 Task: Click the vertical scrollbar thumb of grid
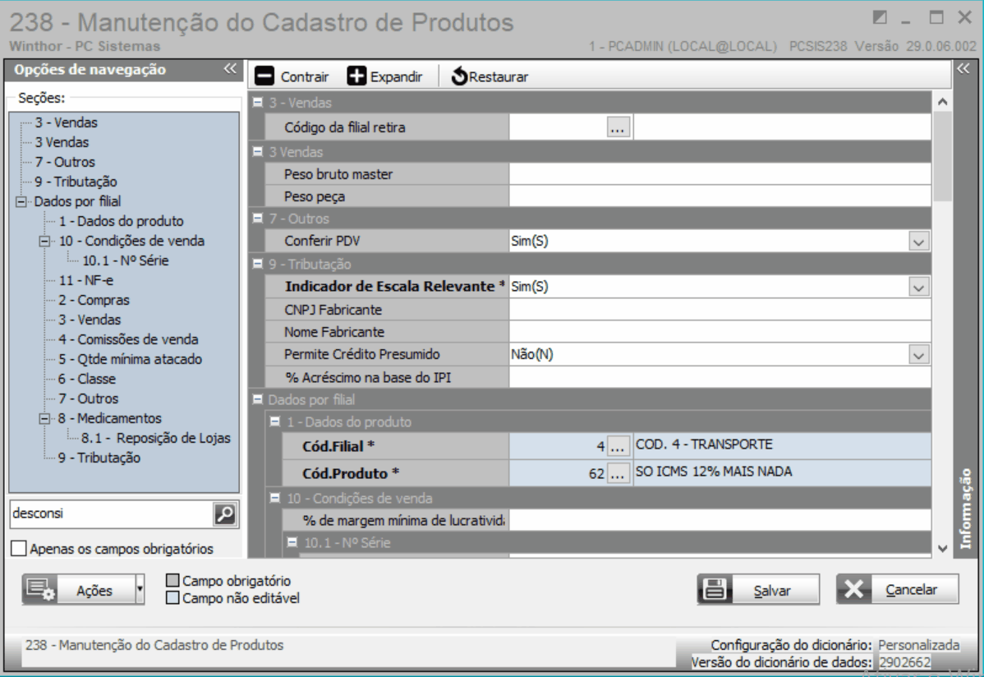coord(943,156)
